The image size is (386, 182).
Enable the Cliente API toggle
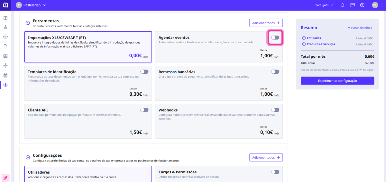[x=144, y=110]
